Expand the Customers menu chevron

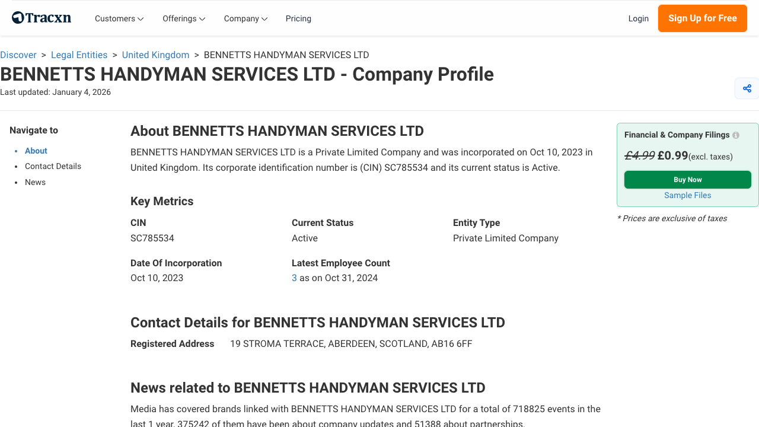pos(141,18)
